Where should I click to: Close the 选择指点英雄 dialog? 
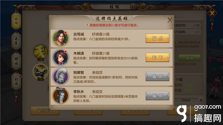(x=170, y=20)
